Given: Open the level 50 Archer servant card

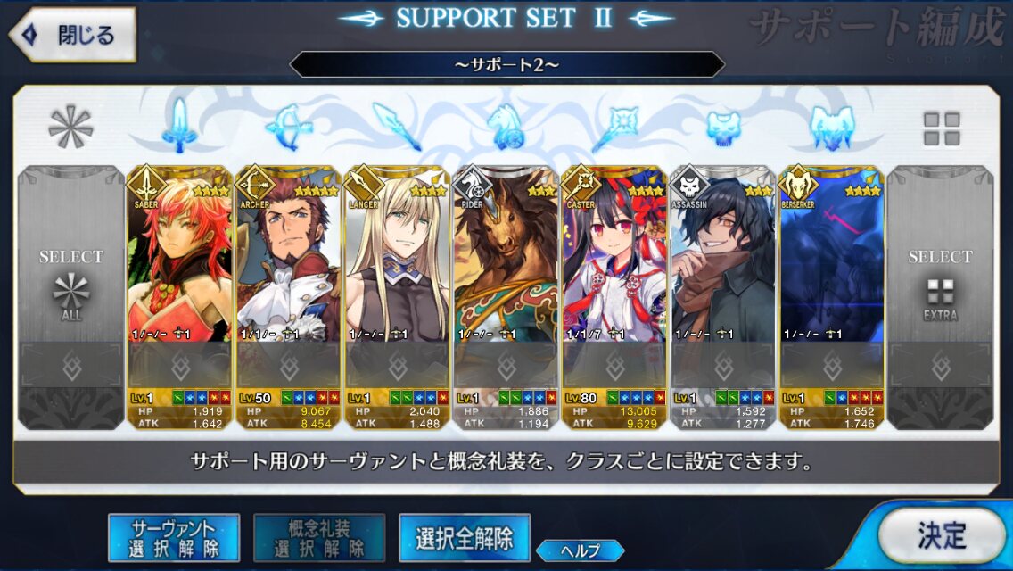Looking at the screenshot, I should pyautogui.click(x=288, y=297).
